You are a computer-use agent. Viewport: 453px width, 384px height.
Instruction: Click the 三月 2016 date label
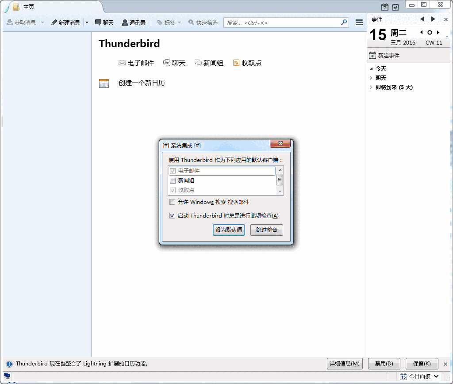click(x=403, y=43)
